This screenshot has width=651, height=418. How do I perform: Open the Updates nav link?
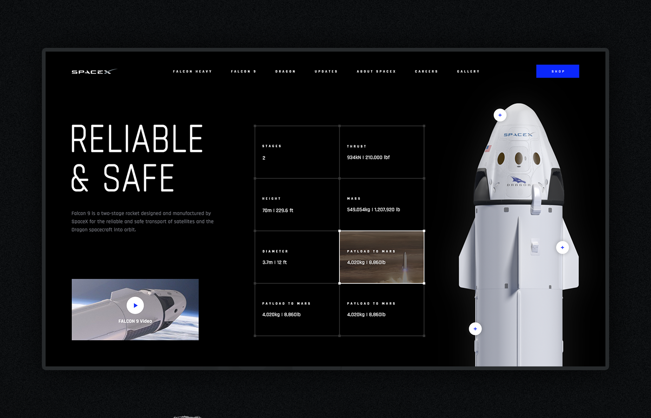point(326,72)
